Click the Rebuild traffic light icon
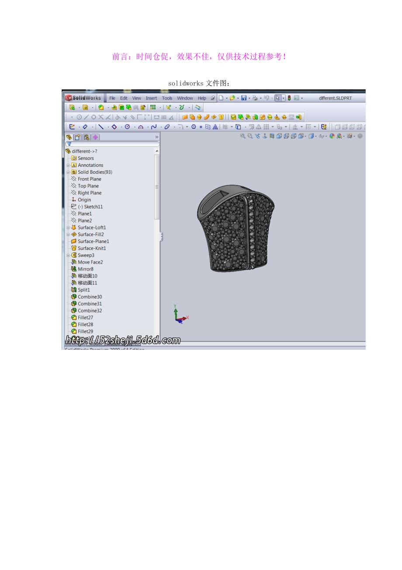This screenshot has width=402, height=570. (x=289, y=98)
